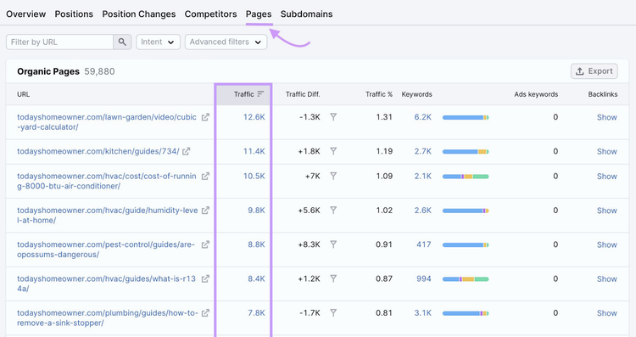Open the how-to-remove-a-sink-stopper URL link

click(108, 318)
